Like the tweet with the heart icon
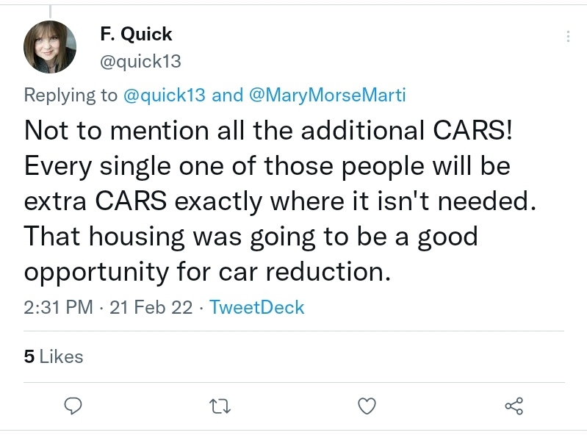This screenshot has width=587, height=435. coord(366,405)
